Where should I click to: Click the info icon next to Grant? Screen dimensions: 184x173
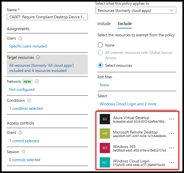[20, 133]
